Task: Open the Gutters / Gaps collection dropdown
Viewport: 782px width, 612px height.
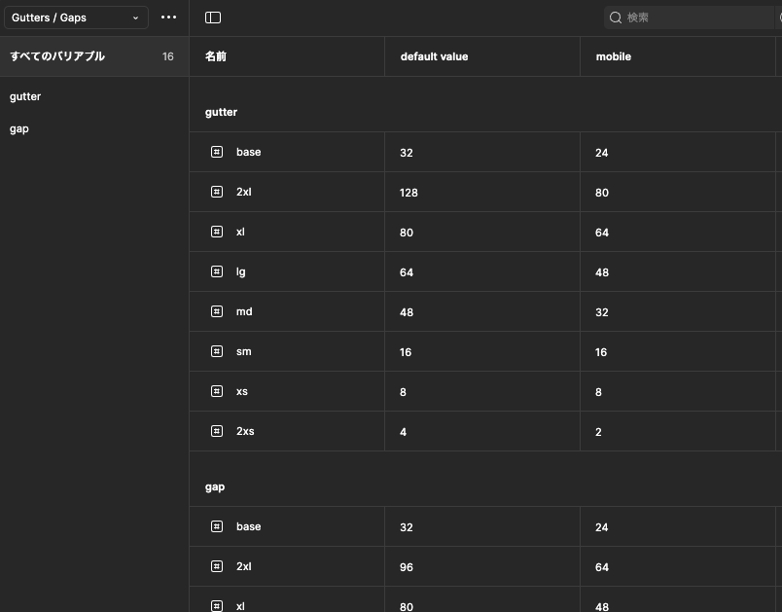Action: 76,18
